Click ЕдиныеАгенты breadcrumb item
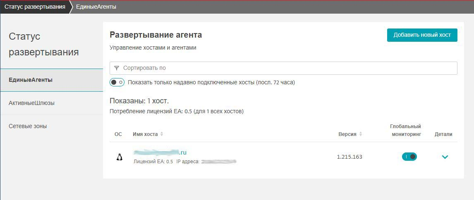Image resolution: width=474 pixels, height=200 pixels. pyautogui.click(x=96, y=7)
